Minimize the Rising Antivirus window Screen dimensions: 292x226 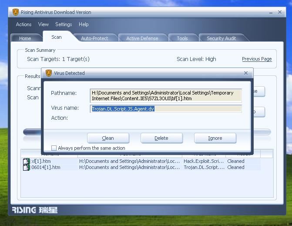[x=271, y=13]
